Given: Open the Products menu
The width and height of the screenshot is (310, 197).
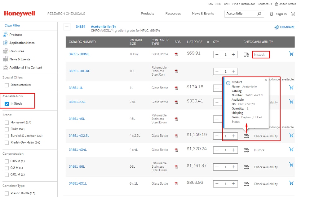Looking at the screenshot, I should click(x=147, y=14).
